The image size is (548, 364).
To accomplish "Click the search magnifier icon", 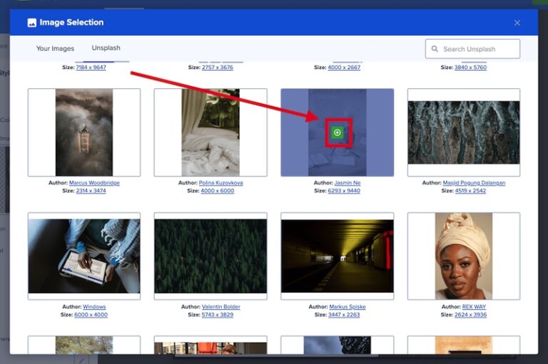I will (x=435, y=49).
